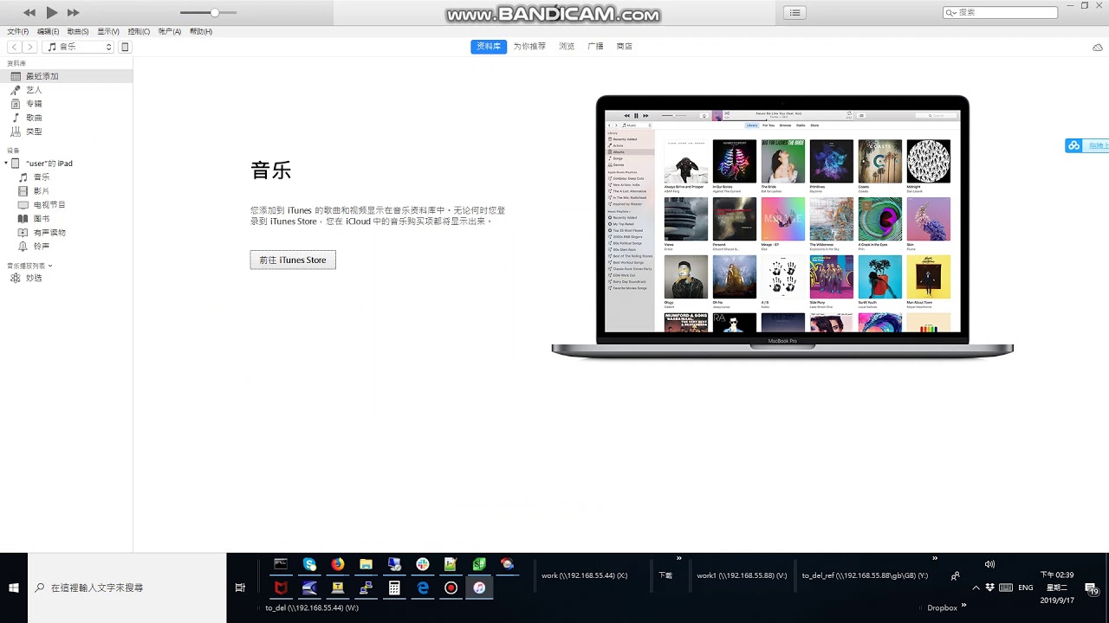Click the work (\\192.168.55.44) (X:) toolbar
This screenshot has width=1109, height=623.
[x=584, y=575]
